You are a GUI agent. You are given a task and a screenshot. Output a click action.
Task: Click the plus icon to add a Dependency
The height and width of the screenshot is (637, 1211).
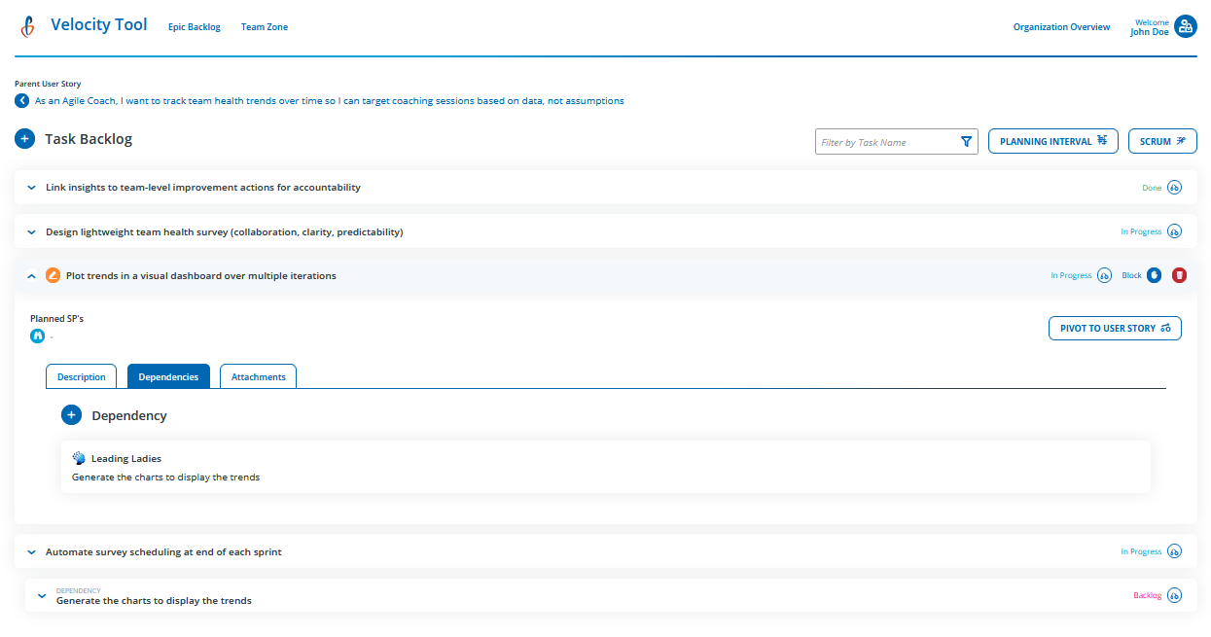click(x=71, y=414)
